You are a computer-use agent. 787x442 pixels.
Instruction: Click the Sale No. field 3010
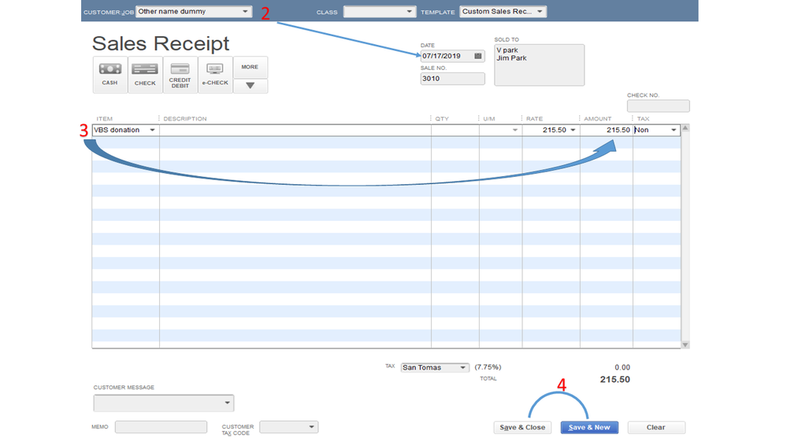453,79
